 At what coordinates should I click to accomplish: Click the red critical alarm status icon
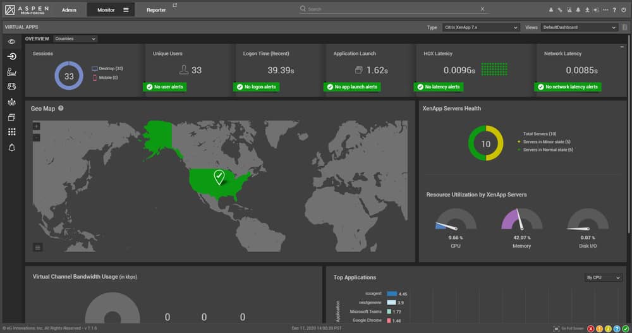[590, 329]
